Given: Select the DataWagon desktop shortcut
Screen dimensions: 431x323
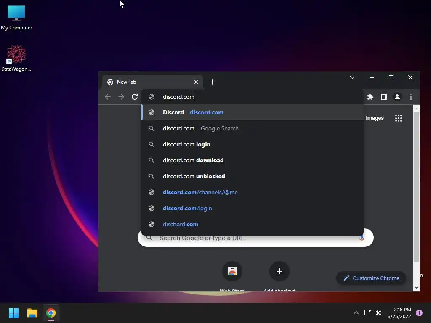Looking at the screenshot, I should [16, 58].
